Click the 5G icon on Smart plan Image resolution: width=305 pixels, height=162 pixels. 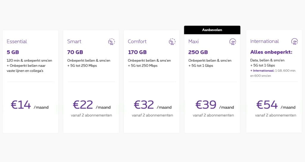tap(111, 42)
